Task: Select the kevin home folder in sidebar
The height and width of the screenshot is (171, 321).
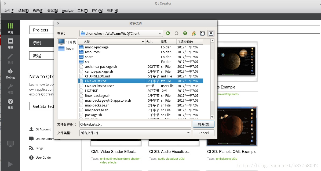Action: [x=67, y=48]
